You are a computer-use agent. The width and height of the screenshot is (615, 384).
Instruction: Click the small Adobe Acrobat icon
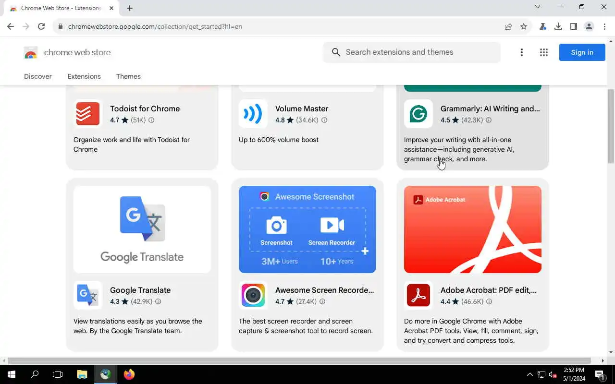tap(418, 295)
